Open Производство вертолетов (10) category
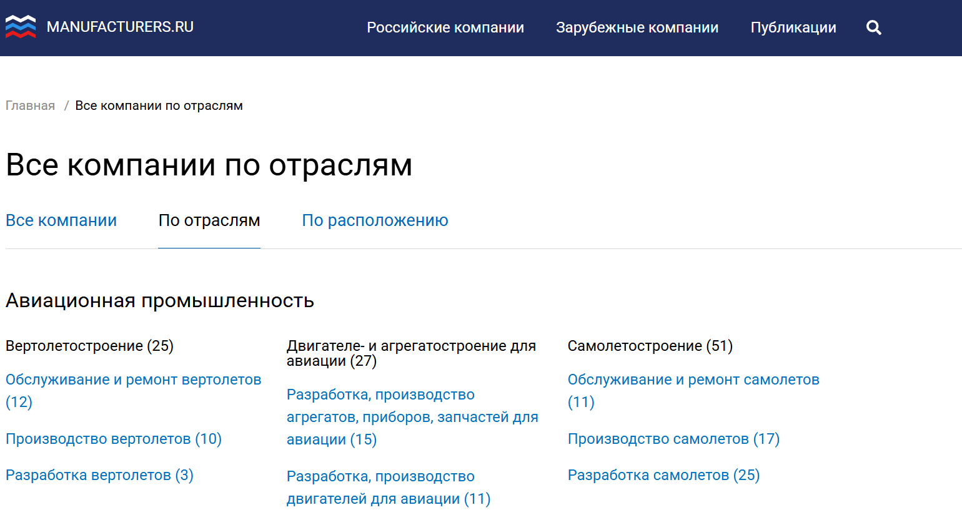 (114, 439)
